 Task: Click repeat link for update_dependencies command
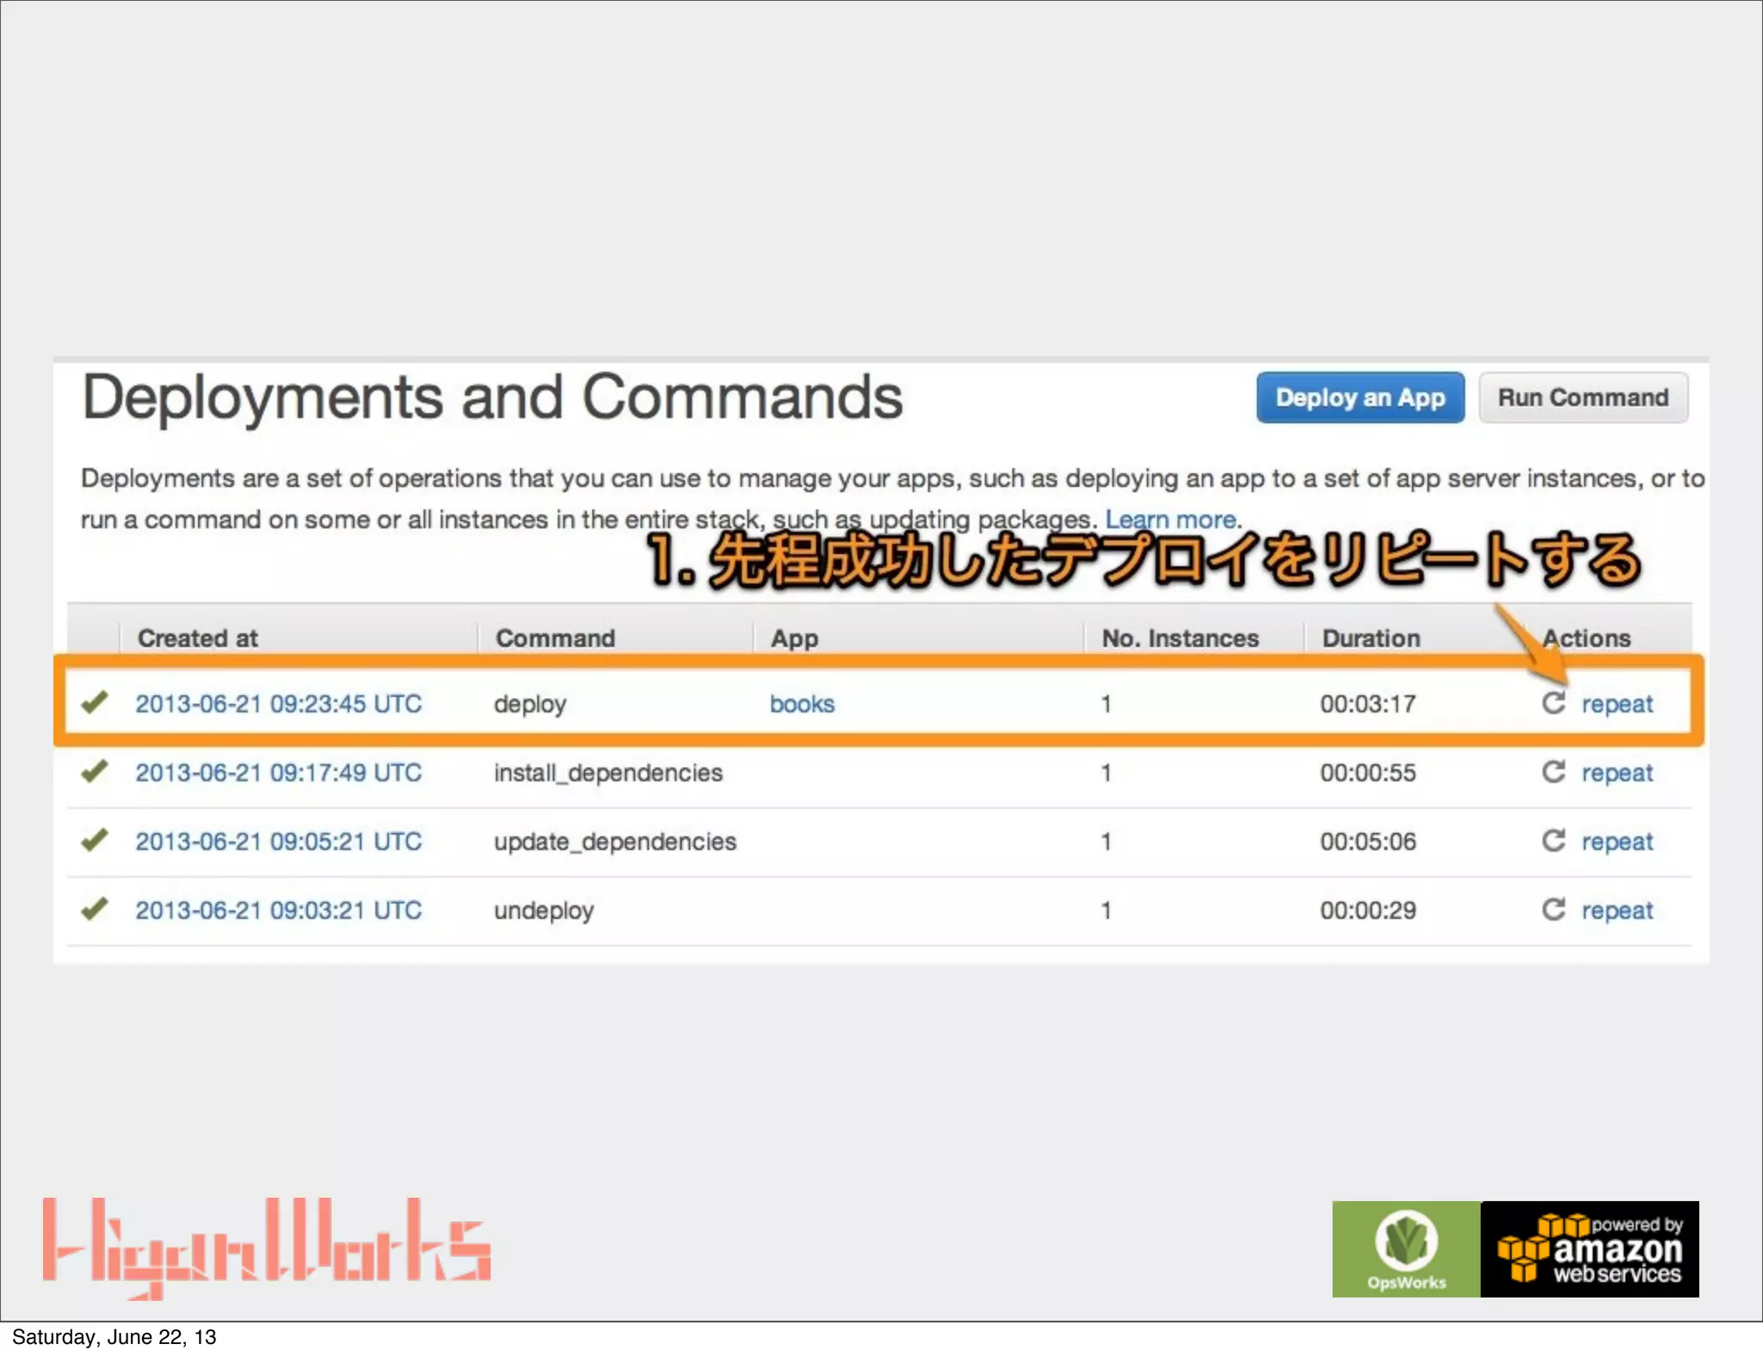pos(1617,841)
